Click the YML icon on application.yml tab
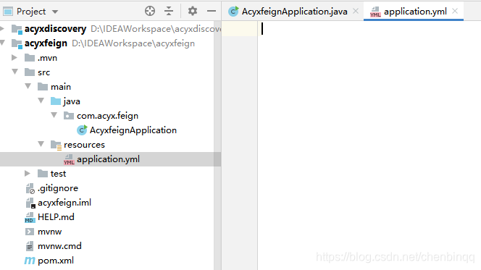Screen dimensions: 481x270 point(375,12)
